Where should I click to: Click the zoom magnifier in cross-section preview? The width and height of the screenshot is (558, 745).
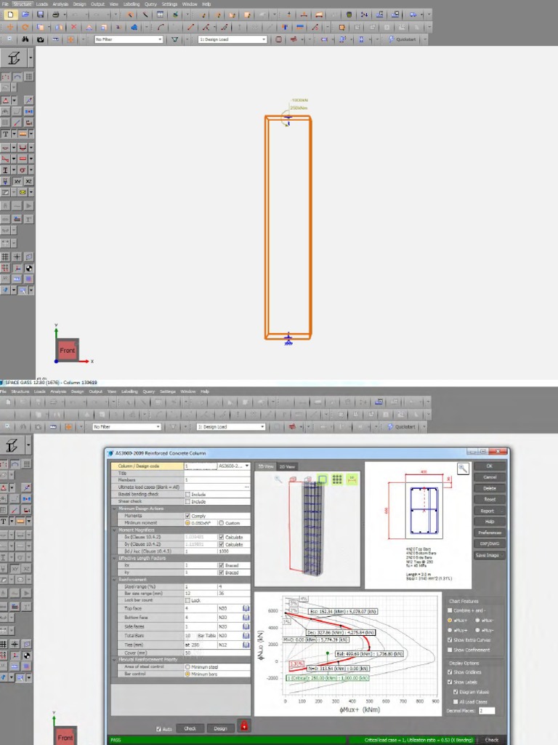pyautogui.click(x=462, y=469)
